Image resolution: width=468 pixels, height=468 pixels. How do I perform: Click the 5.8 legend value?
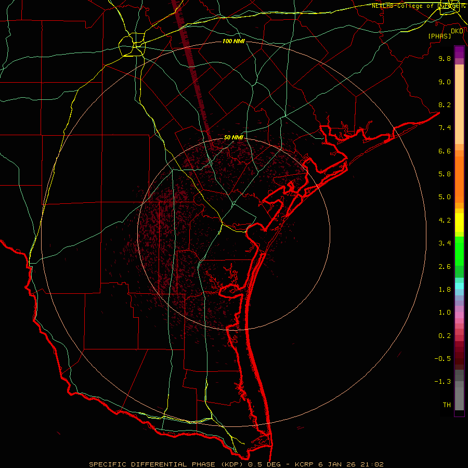point(445,174)
